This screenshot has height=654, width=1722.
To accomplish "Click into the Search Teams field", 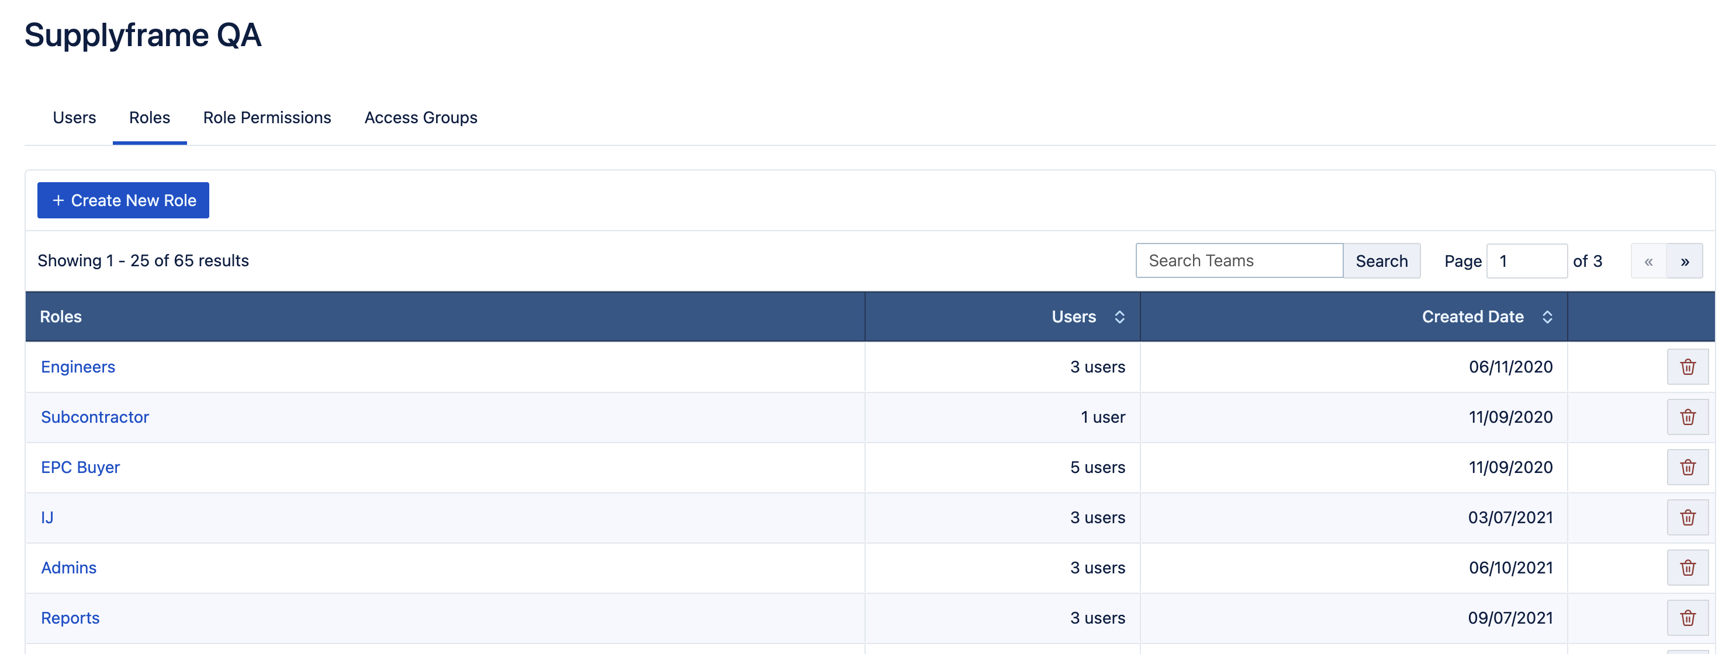I will (1239, 260).
